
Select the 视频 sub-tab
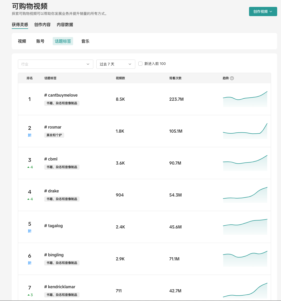[22, 41]
